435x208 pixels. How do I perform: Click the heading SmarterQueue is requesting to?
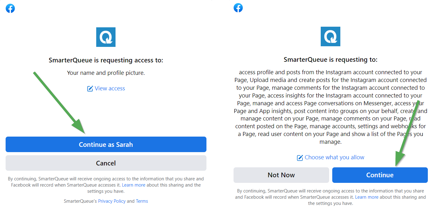[330, 59]
